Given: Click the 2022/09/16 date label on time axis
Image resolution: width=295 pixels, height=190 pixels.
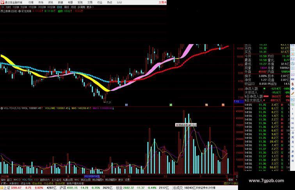Looking at the screenshot, I should coord(92,176).
